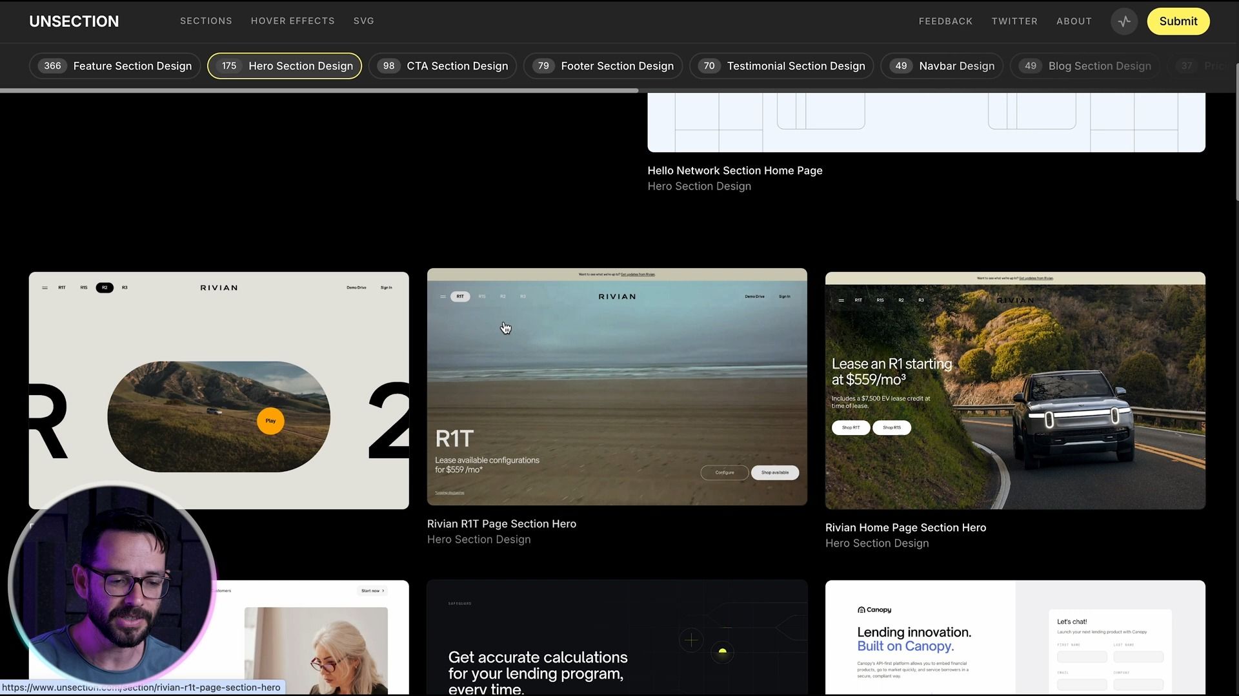Viewport: 1239px width, 696px height.
Task: Click the R1T pill in Rivian R1T card
Action: (x=460, y=296)
